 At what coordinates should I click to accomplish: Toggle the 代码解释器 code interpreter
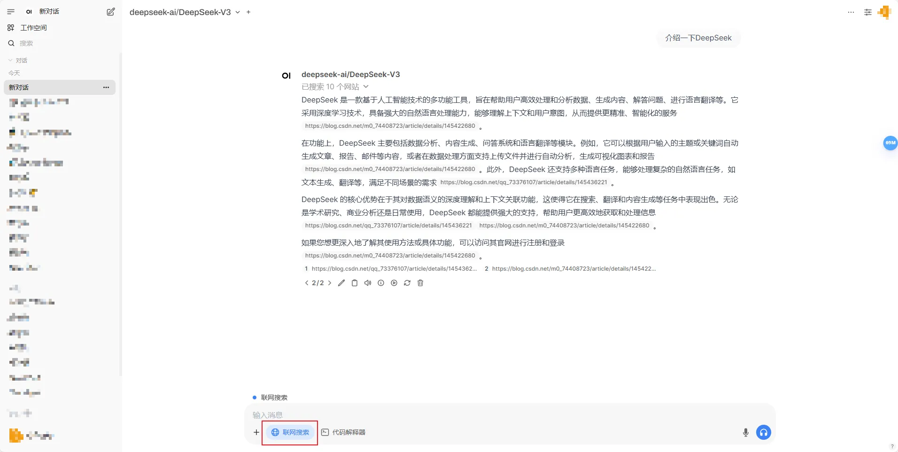(343, 432)
